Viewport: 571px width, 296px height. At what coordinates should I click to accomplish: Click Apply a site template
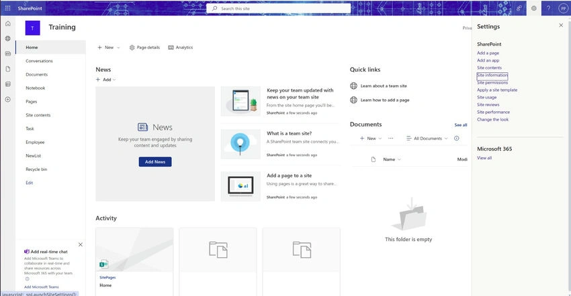coord(497,90)
